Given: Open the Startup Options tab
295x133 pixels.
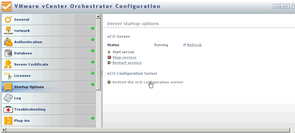Looking at the screenshot, I should (29, 87).
